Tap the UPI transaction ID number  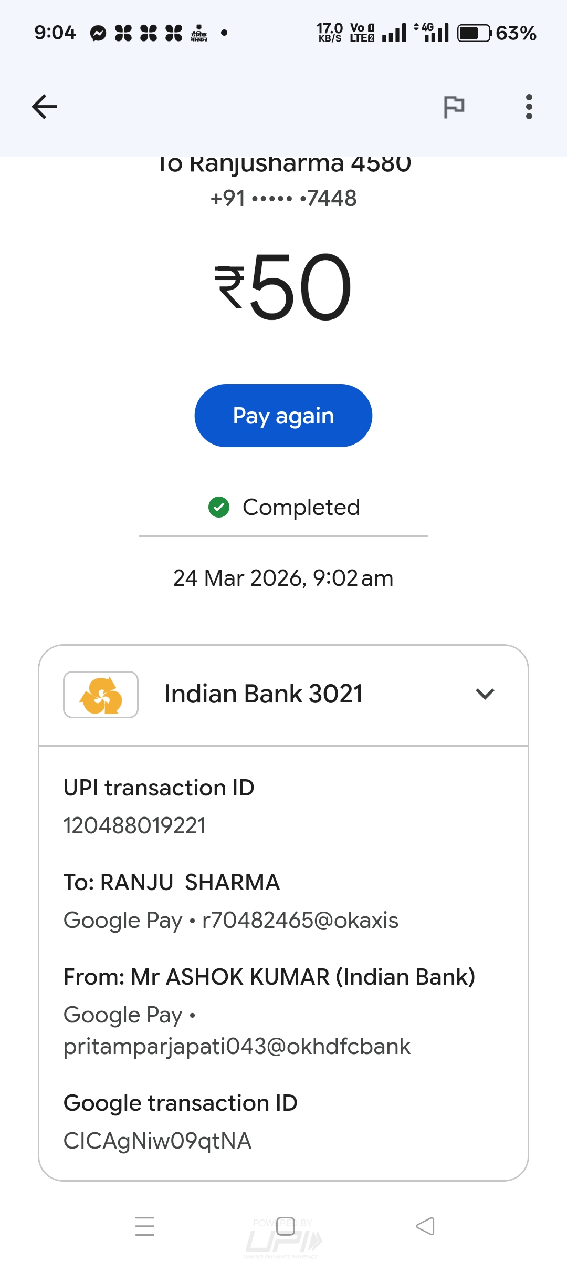pos(134,825)
